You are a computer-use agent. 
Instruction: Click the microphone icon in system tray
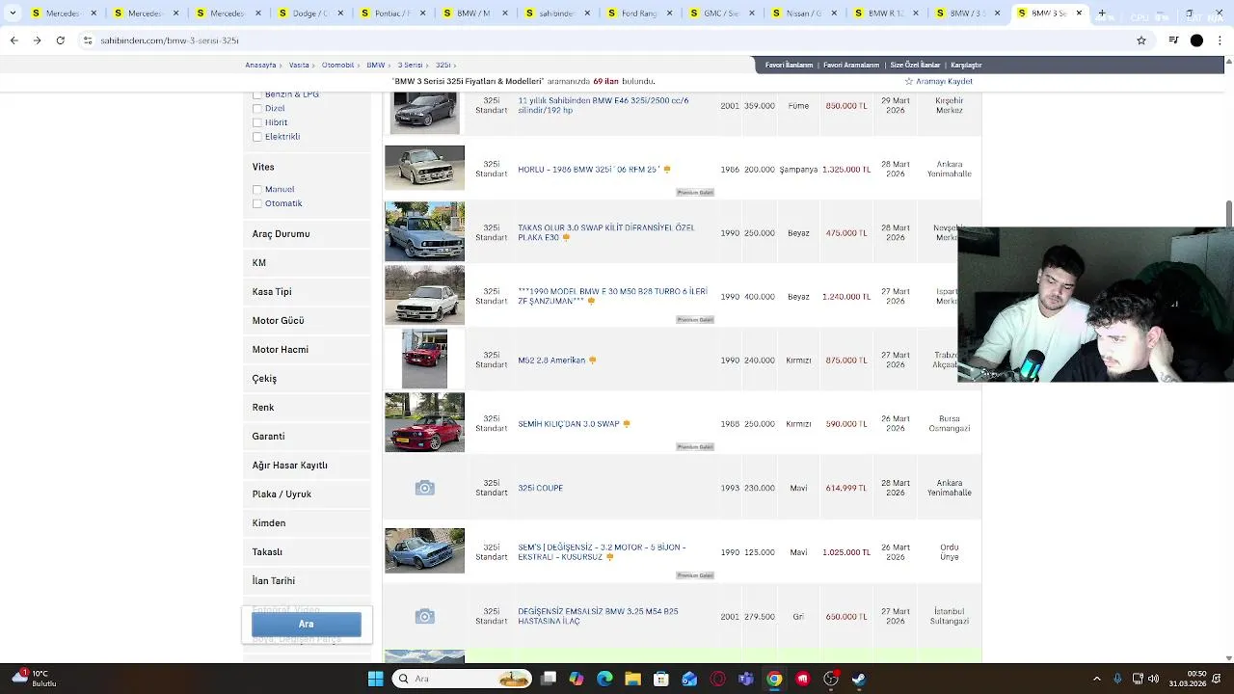coord(1117,679)
